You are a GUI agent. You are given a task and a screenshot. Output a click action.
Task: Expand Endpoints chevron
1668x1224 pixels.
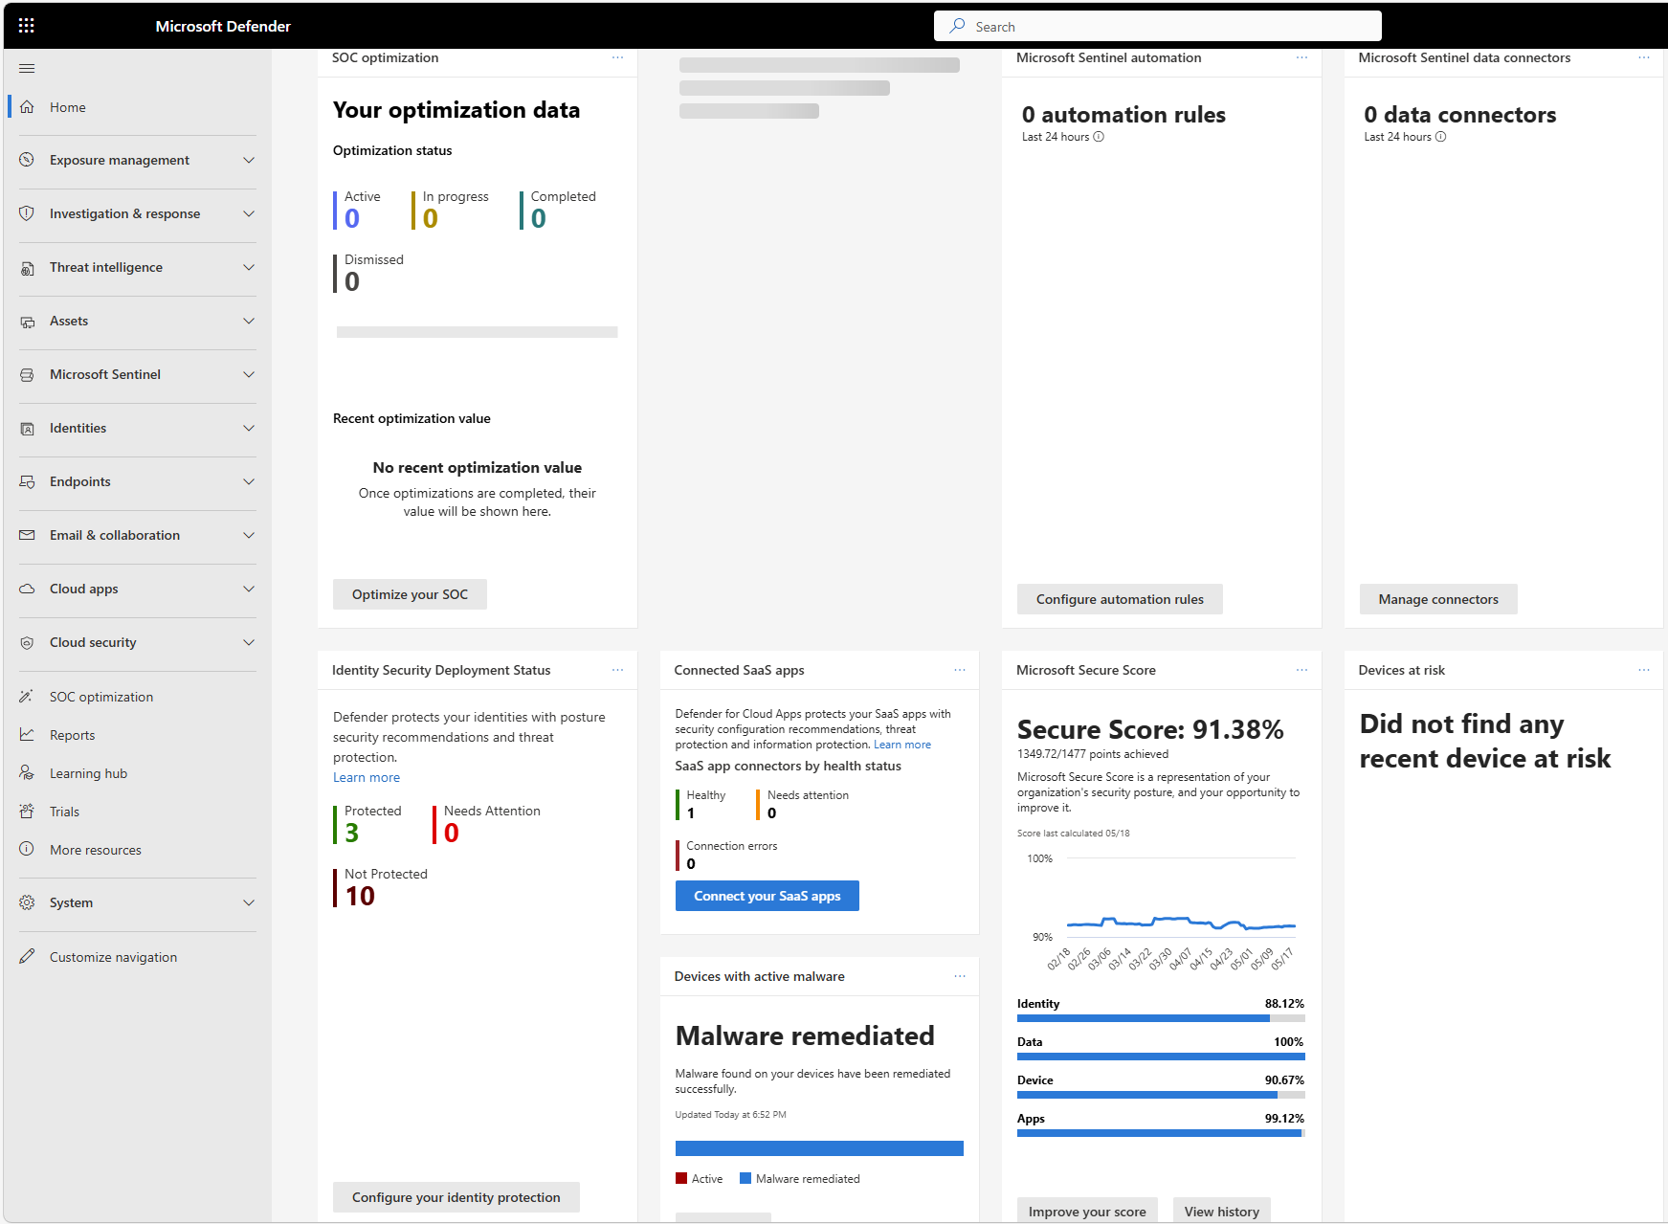(249, 481)
